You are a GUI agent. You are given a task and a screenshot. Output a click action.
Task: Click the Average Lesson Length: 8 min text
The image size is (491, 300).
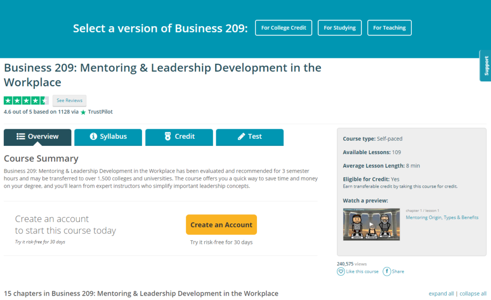(381, 166)
